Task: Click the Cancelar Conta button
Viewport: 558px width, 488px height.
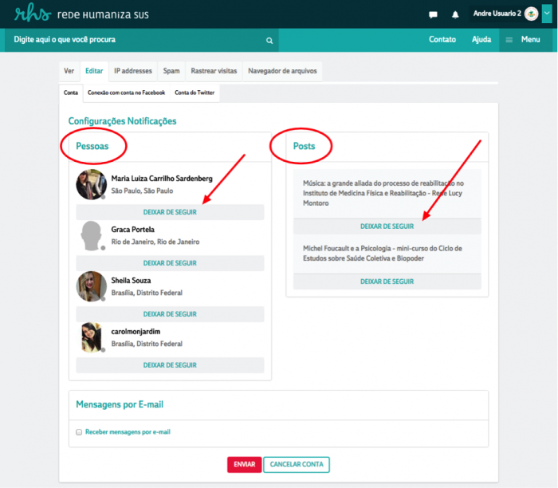Action: [296, 464]
